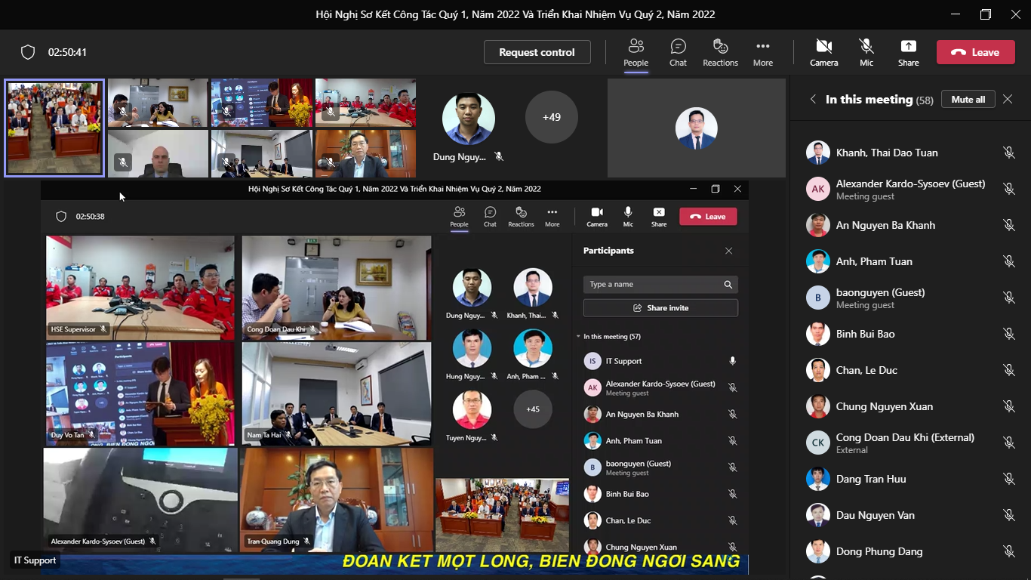Click mic icon next to Binh Bui Bao
Image resolution: width=1031 pixels, height=580 pixels.
point(1008,334)
